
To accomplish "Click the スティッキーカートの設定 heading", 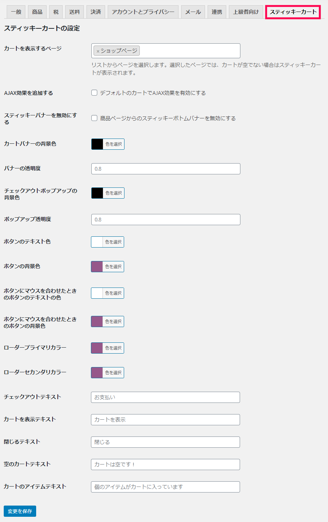I will (42, 28).
